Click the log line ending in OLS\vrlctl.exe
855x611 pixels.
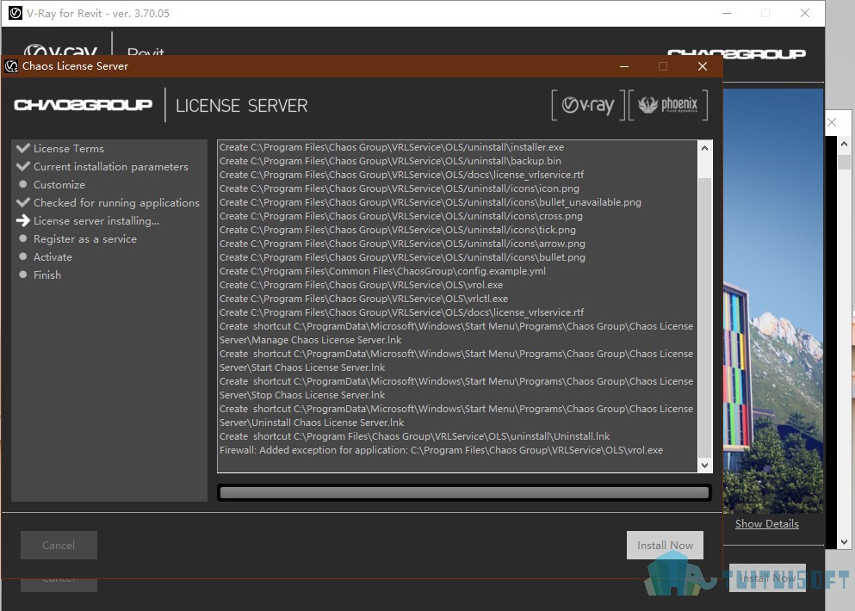[x=363, y=299]
